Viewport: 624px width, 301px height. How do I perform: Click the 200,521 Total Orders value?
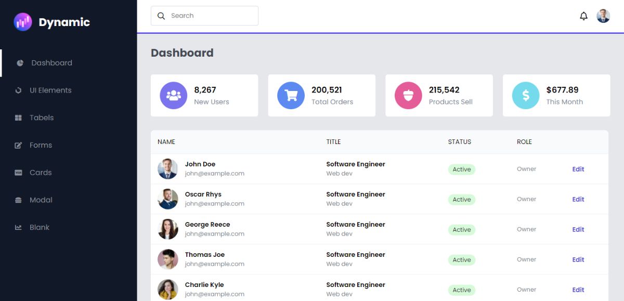click(x=327, y=90)
